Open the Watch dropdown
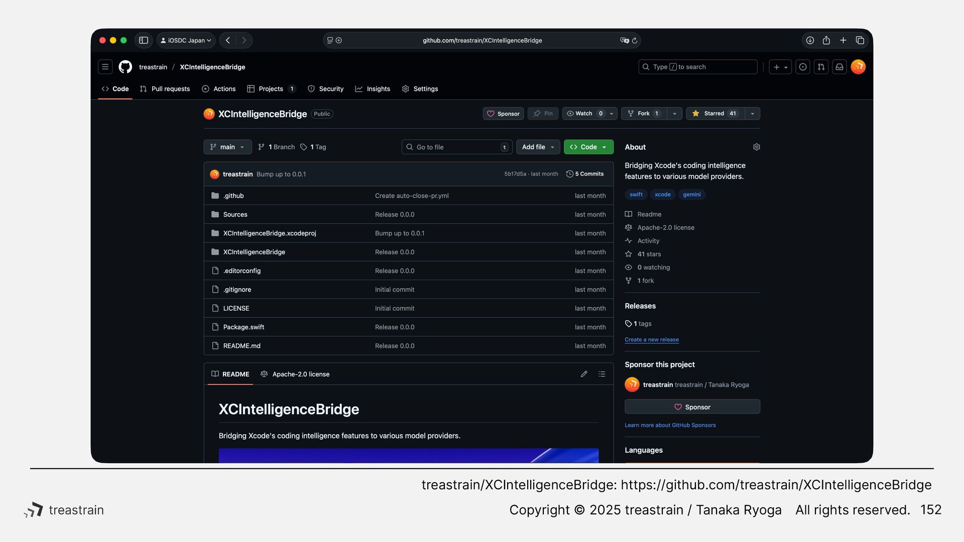 [590, 113]
